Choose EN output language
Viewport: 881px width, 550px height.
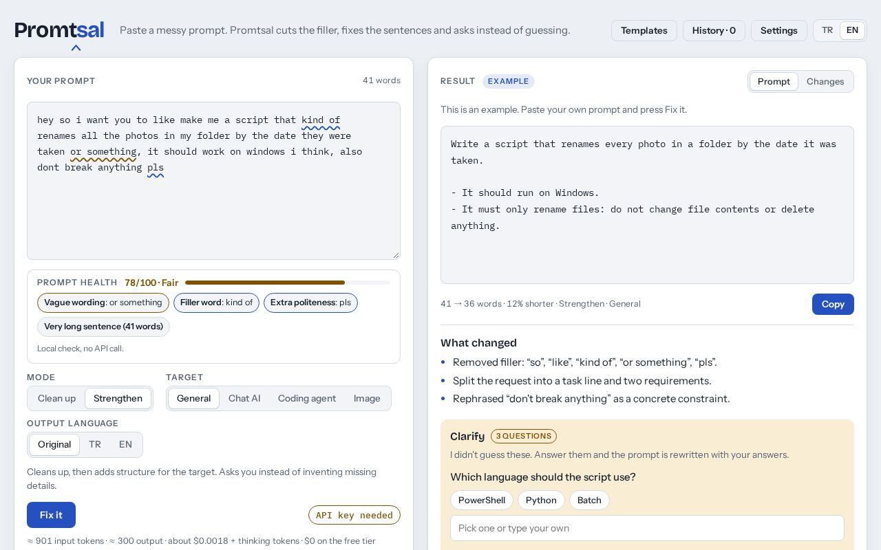125,444
